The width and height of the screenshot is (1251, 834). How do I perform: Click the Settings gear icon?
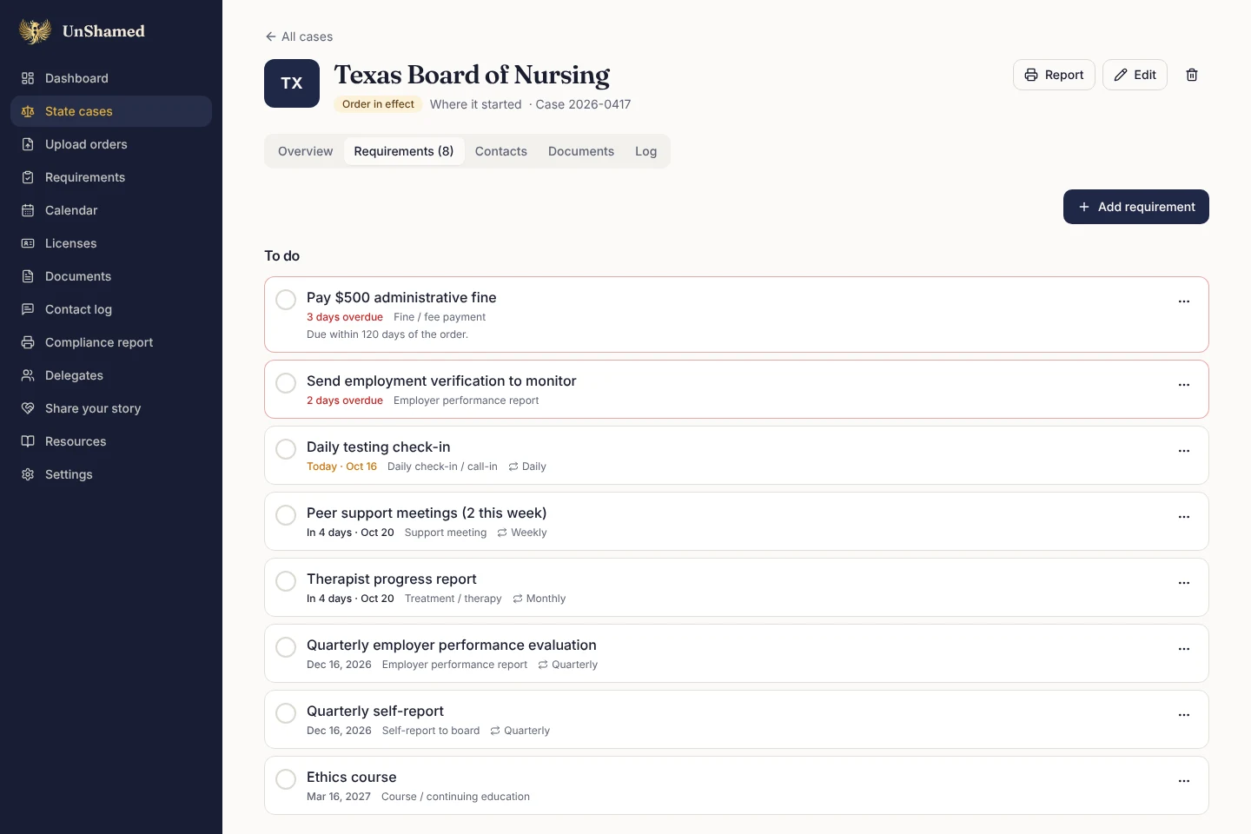coord(28,474)
